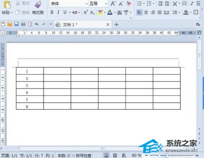This screenshot has width=204, height=158.
Task: Switch to web layout view icon
Action: (124, 155)
